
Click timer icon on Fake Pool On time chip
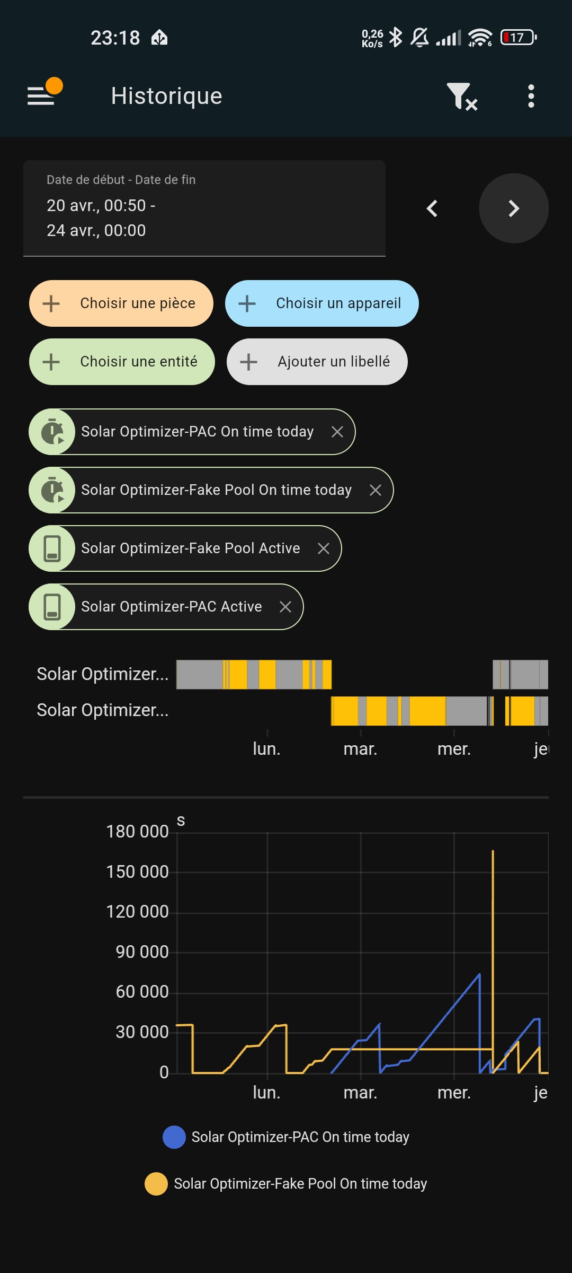tap(52, 490)
